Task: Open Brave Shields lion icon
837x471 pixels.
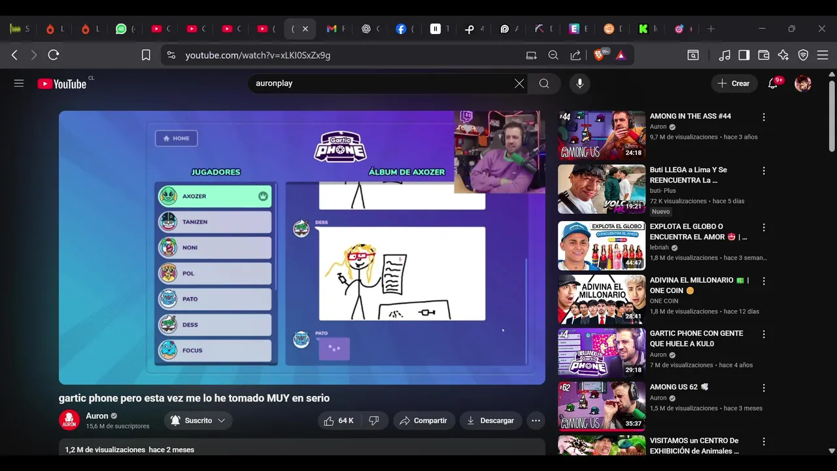Action: (x=600, y=55)
